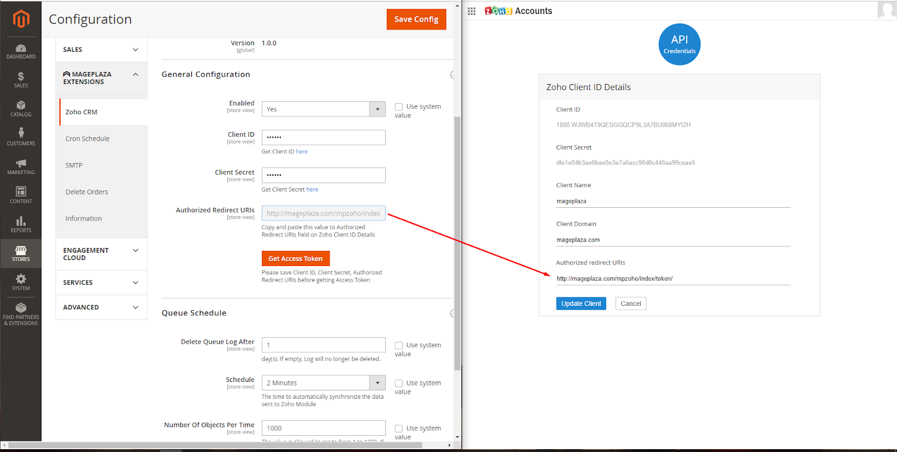Click the Zoho Client Domain field

(673, 240)
